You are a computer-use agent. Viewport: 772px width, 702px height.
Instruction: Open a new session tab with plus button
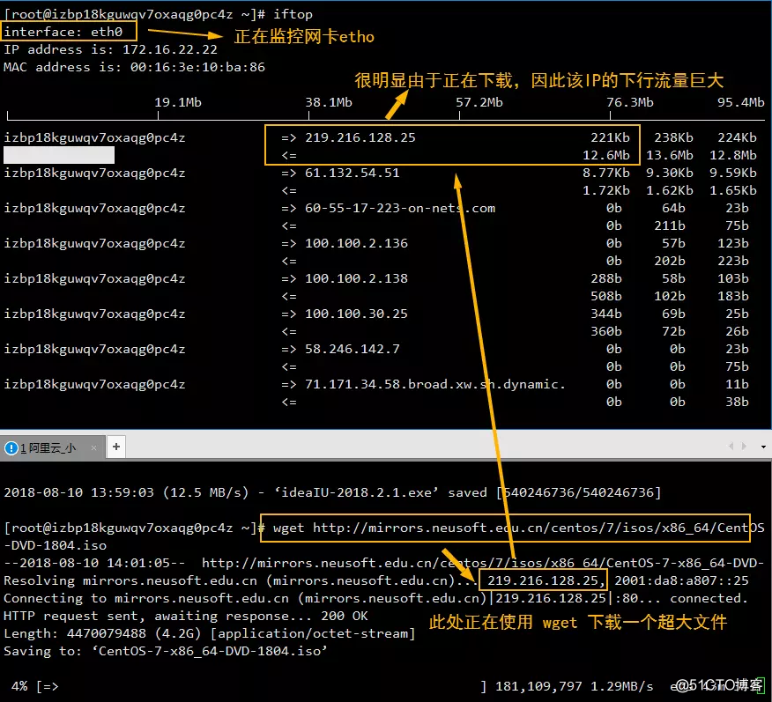tap(116, 447)
